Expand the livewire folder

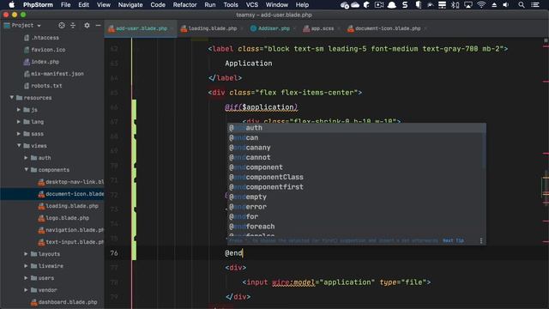(x=26, y=265)
